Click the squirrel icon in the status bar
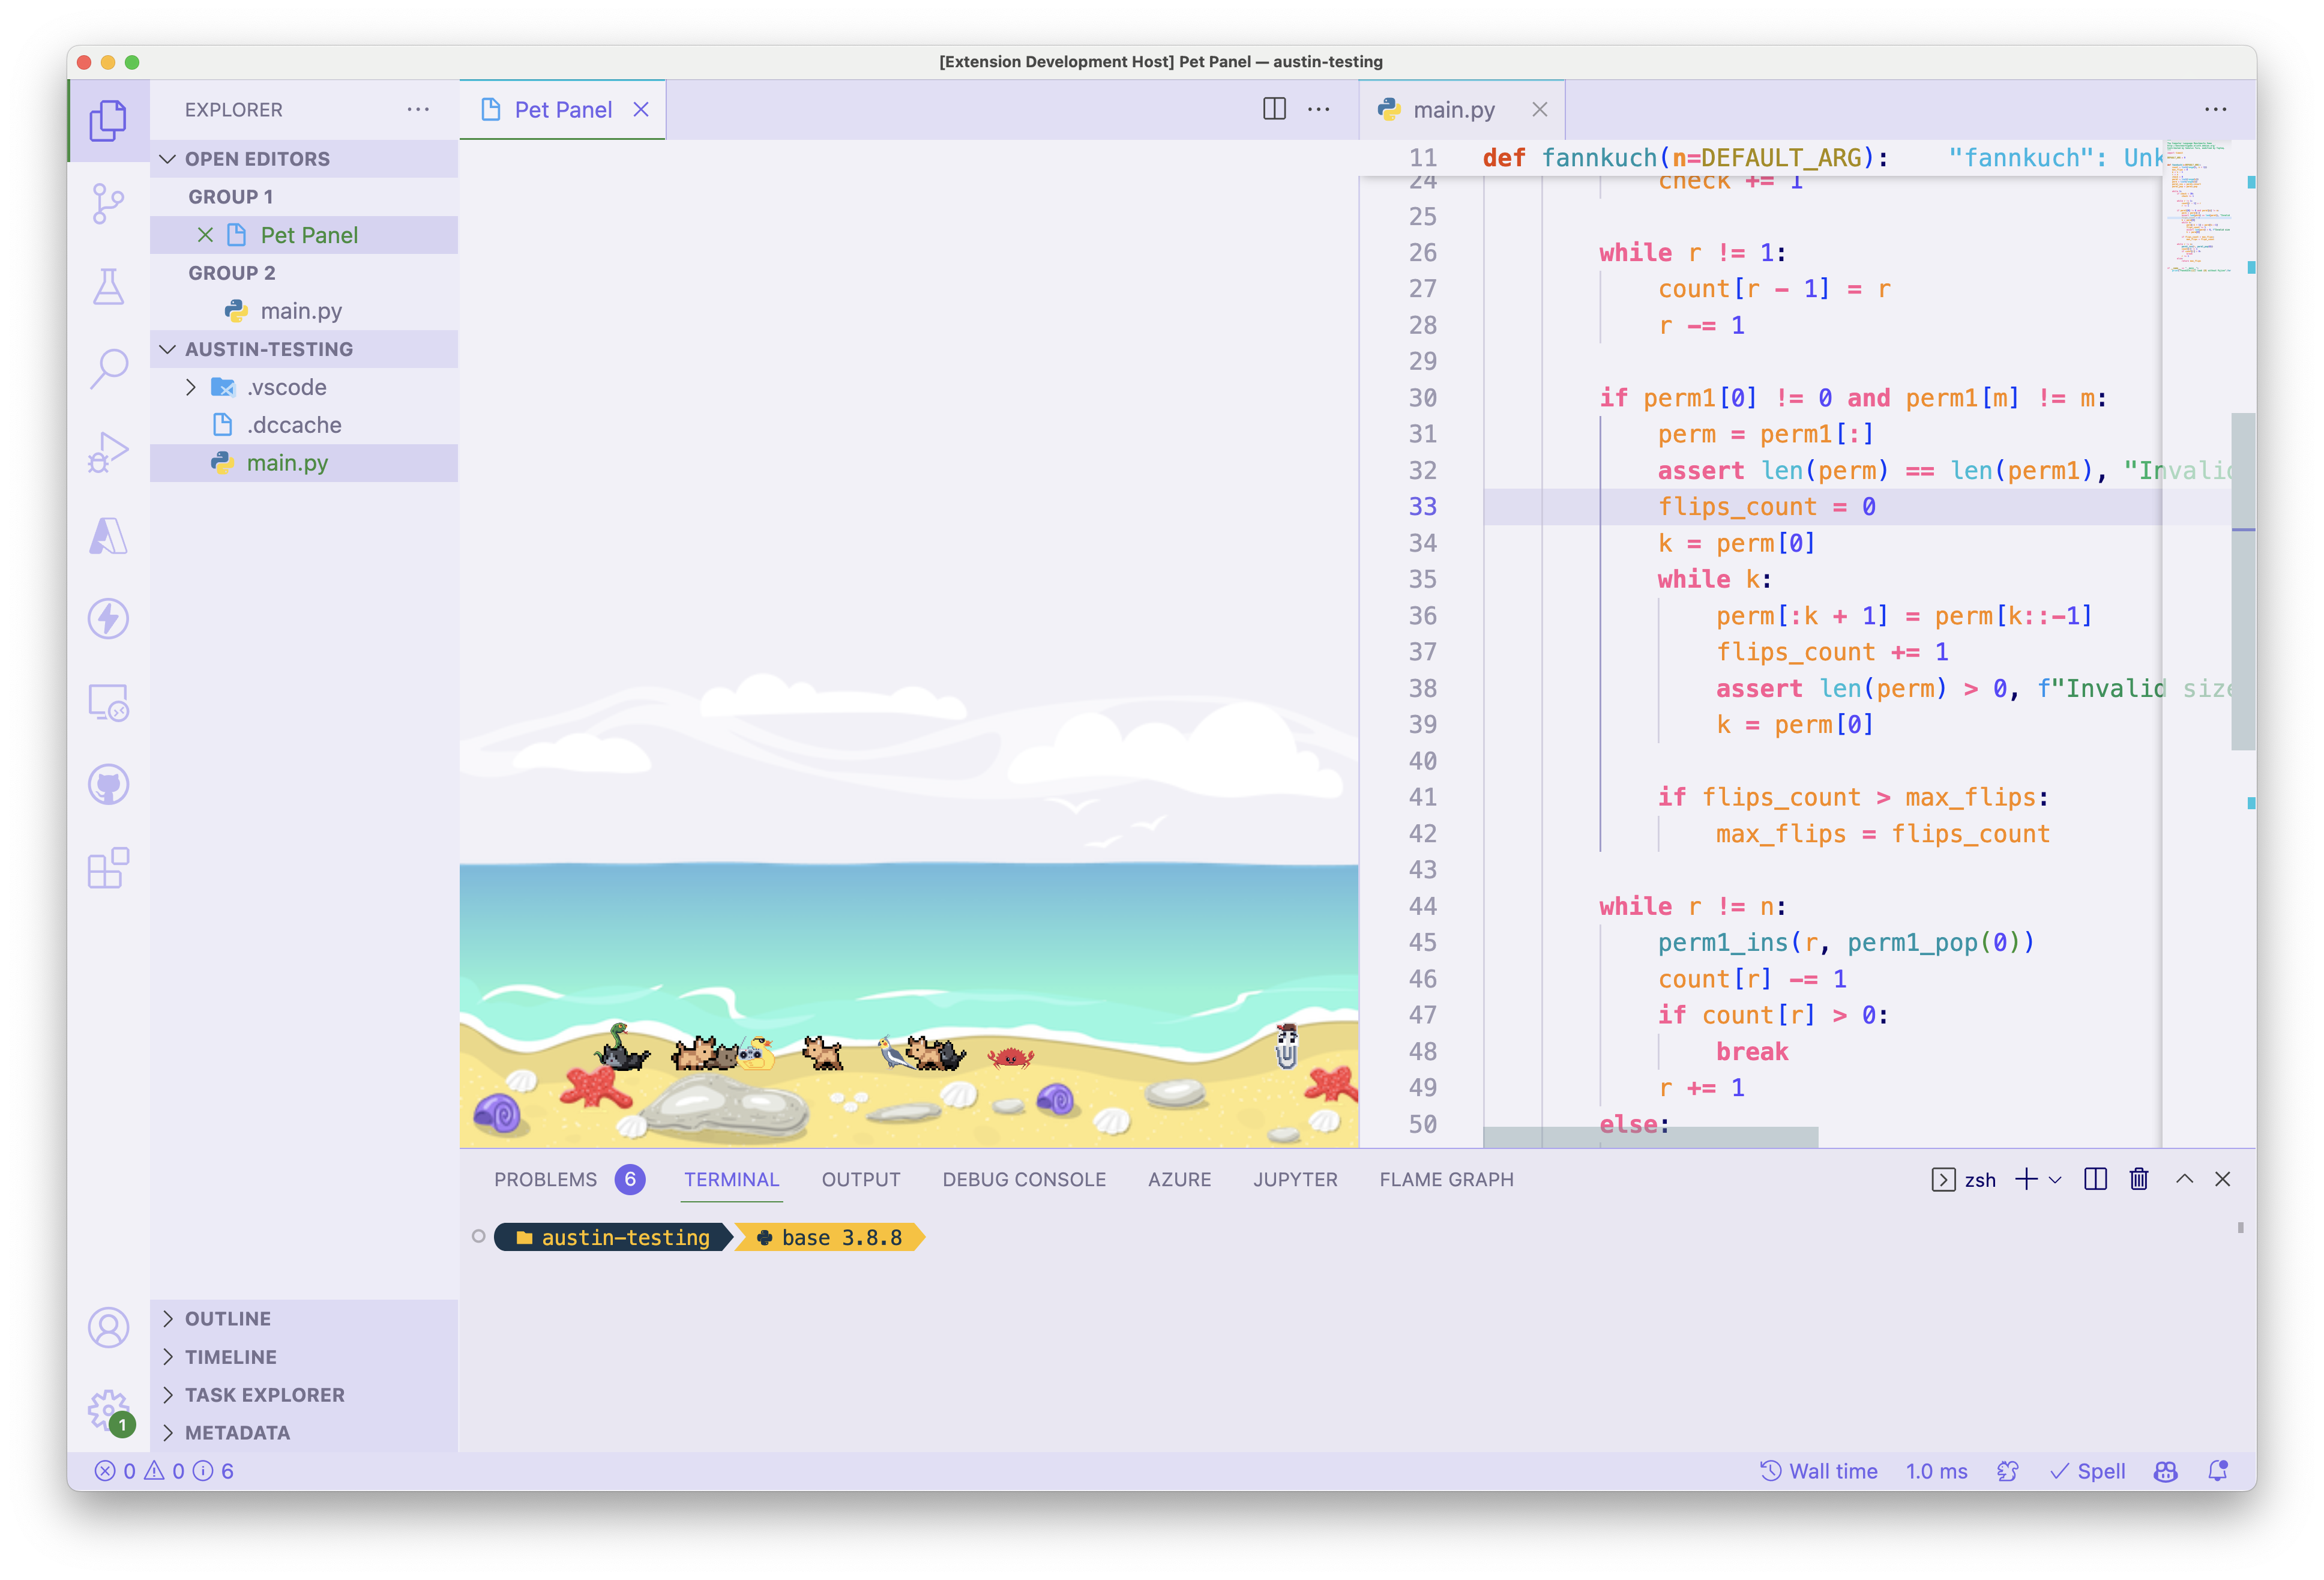The height and width of the screenshot is (1580, 2324). (x=2007, y=1471)
